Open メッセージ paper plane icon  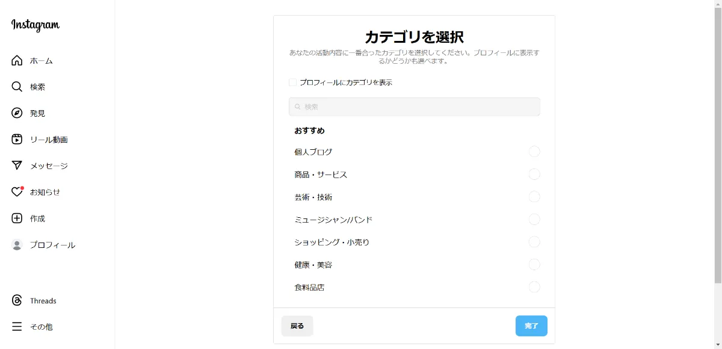(17, 165)
